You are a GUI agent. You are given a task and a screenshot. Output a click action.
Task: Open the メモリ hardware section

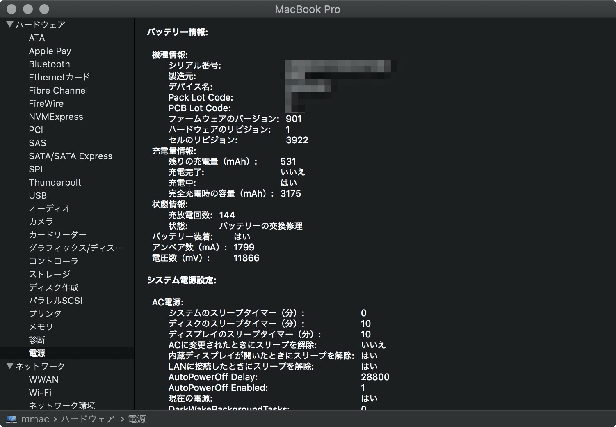point(41,327)
